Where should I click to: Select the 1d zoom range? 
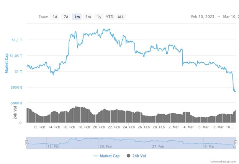pos(55,17)
